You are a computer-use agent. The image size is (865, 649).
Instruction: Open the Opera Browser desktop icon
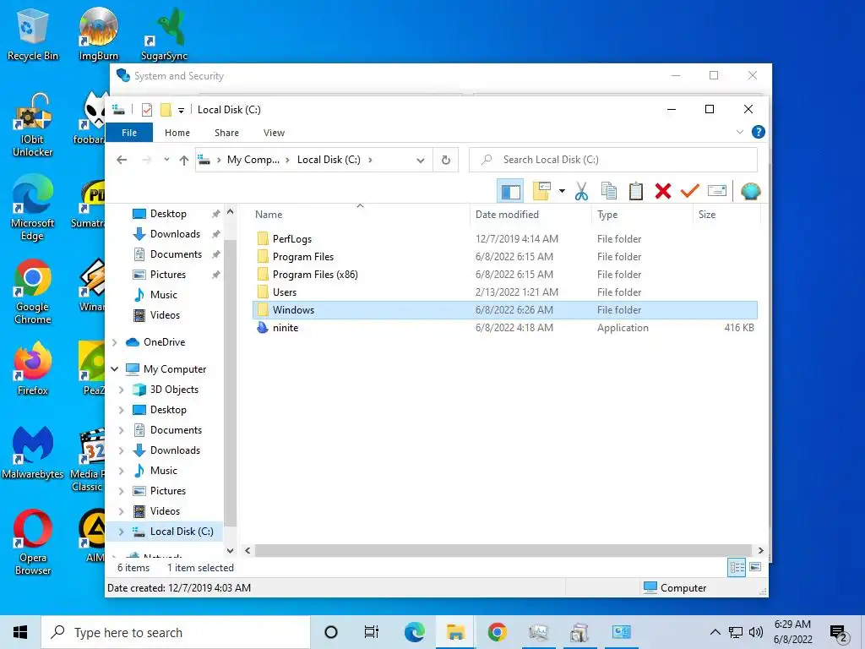pos(33,543)
